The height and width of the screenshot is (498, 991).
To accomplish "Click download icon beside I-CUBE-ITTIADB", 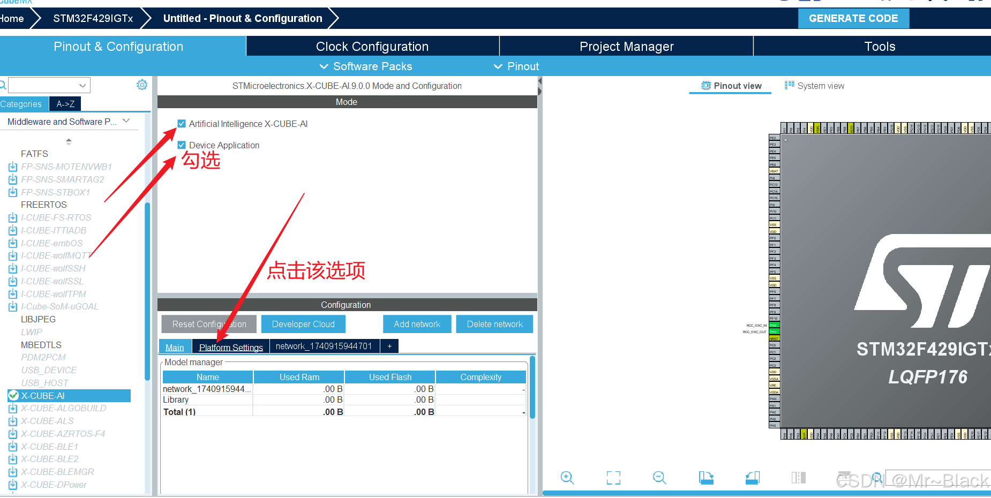I will coord(13,230).
